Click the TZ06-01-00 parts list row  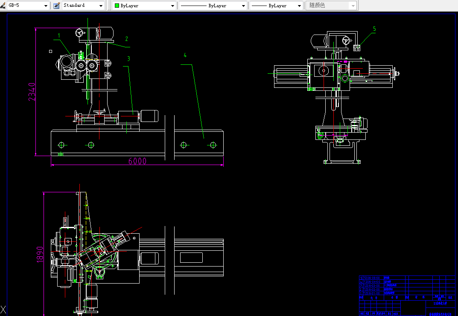[x=408, y=293]
